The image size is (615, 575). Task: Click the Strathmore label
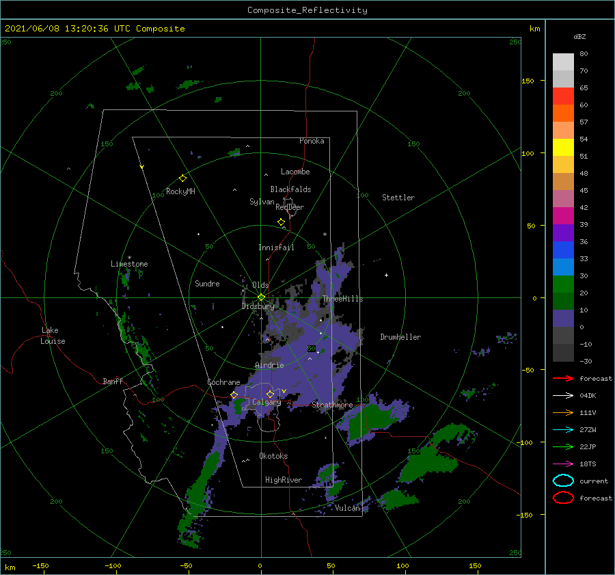(x=332, y=405)
